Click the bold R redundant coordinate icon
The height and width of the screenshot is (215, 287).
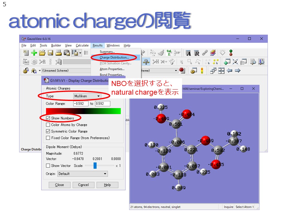197,53
